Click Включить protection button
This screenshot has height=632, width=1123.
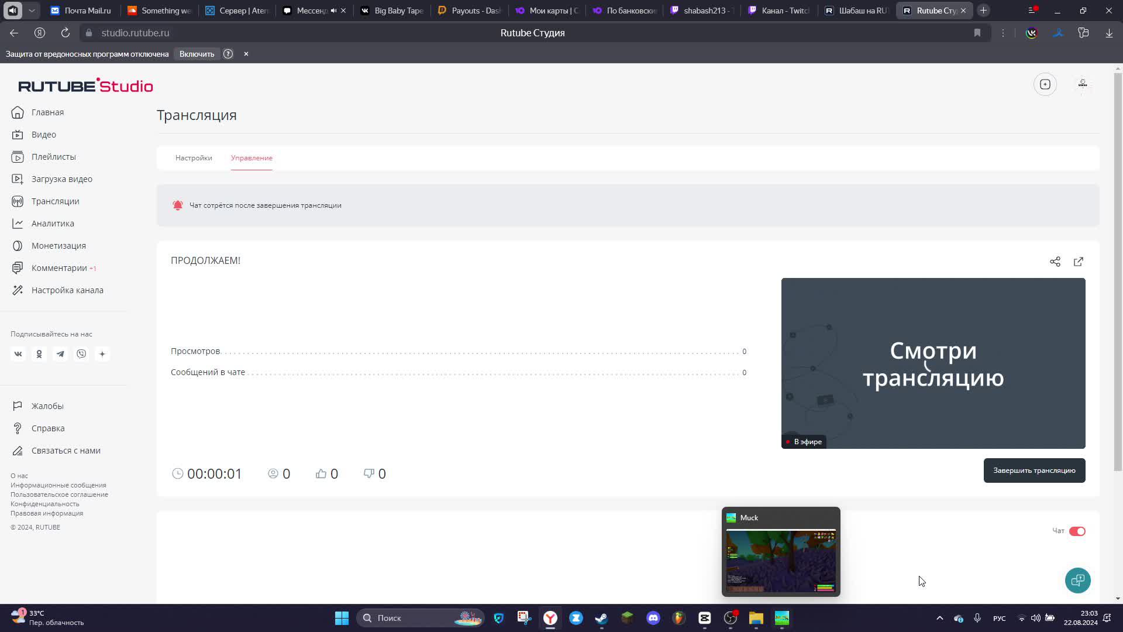(197, 54)
